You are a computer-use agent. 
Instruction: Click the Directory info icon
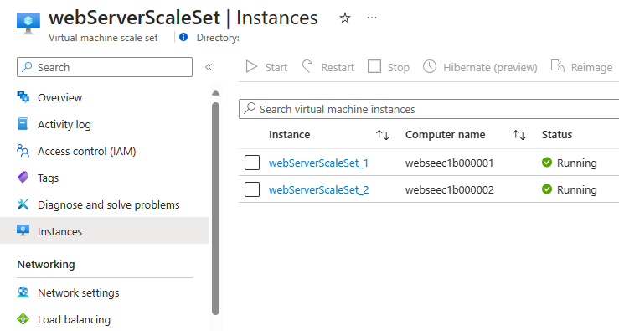(x=183, y=37)
